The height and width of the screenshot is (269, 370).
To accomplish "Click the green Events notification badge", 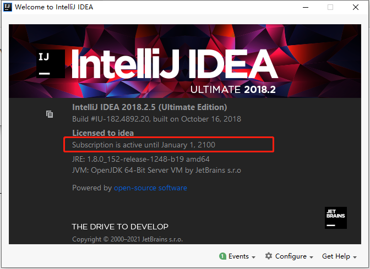I will 222,256.
